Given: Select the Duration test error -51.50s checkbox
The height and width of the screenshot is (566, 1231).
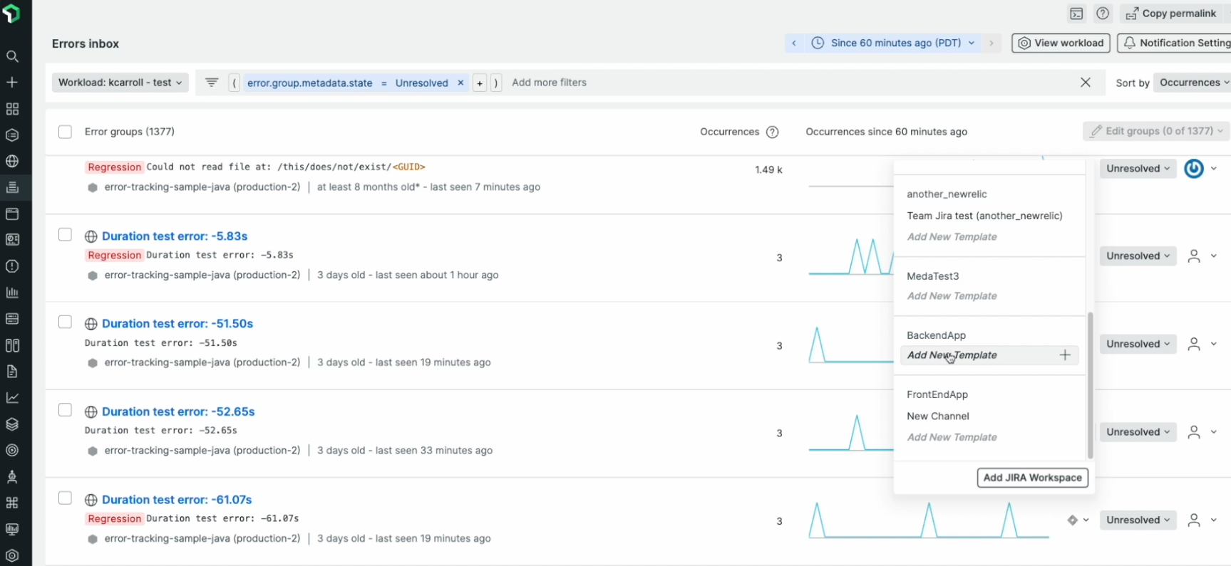Looking at the screenshot, I should coord(65,323).
